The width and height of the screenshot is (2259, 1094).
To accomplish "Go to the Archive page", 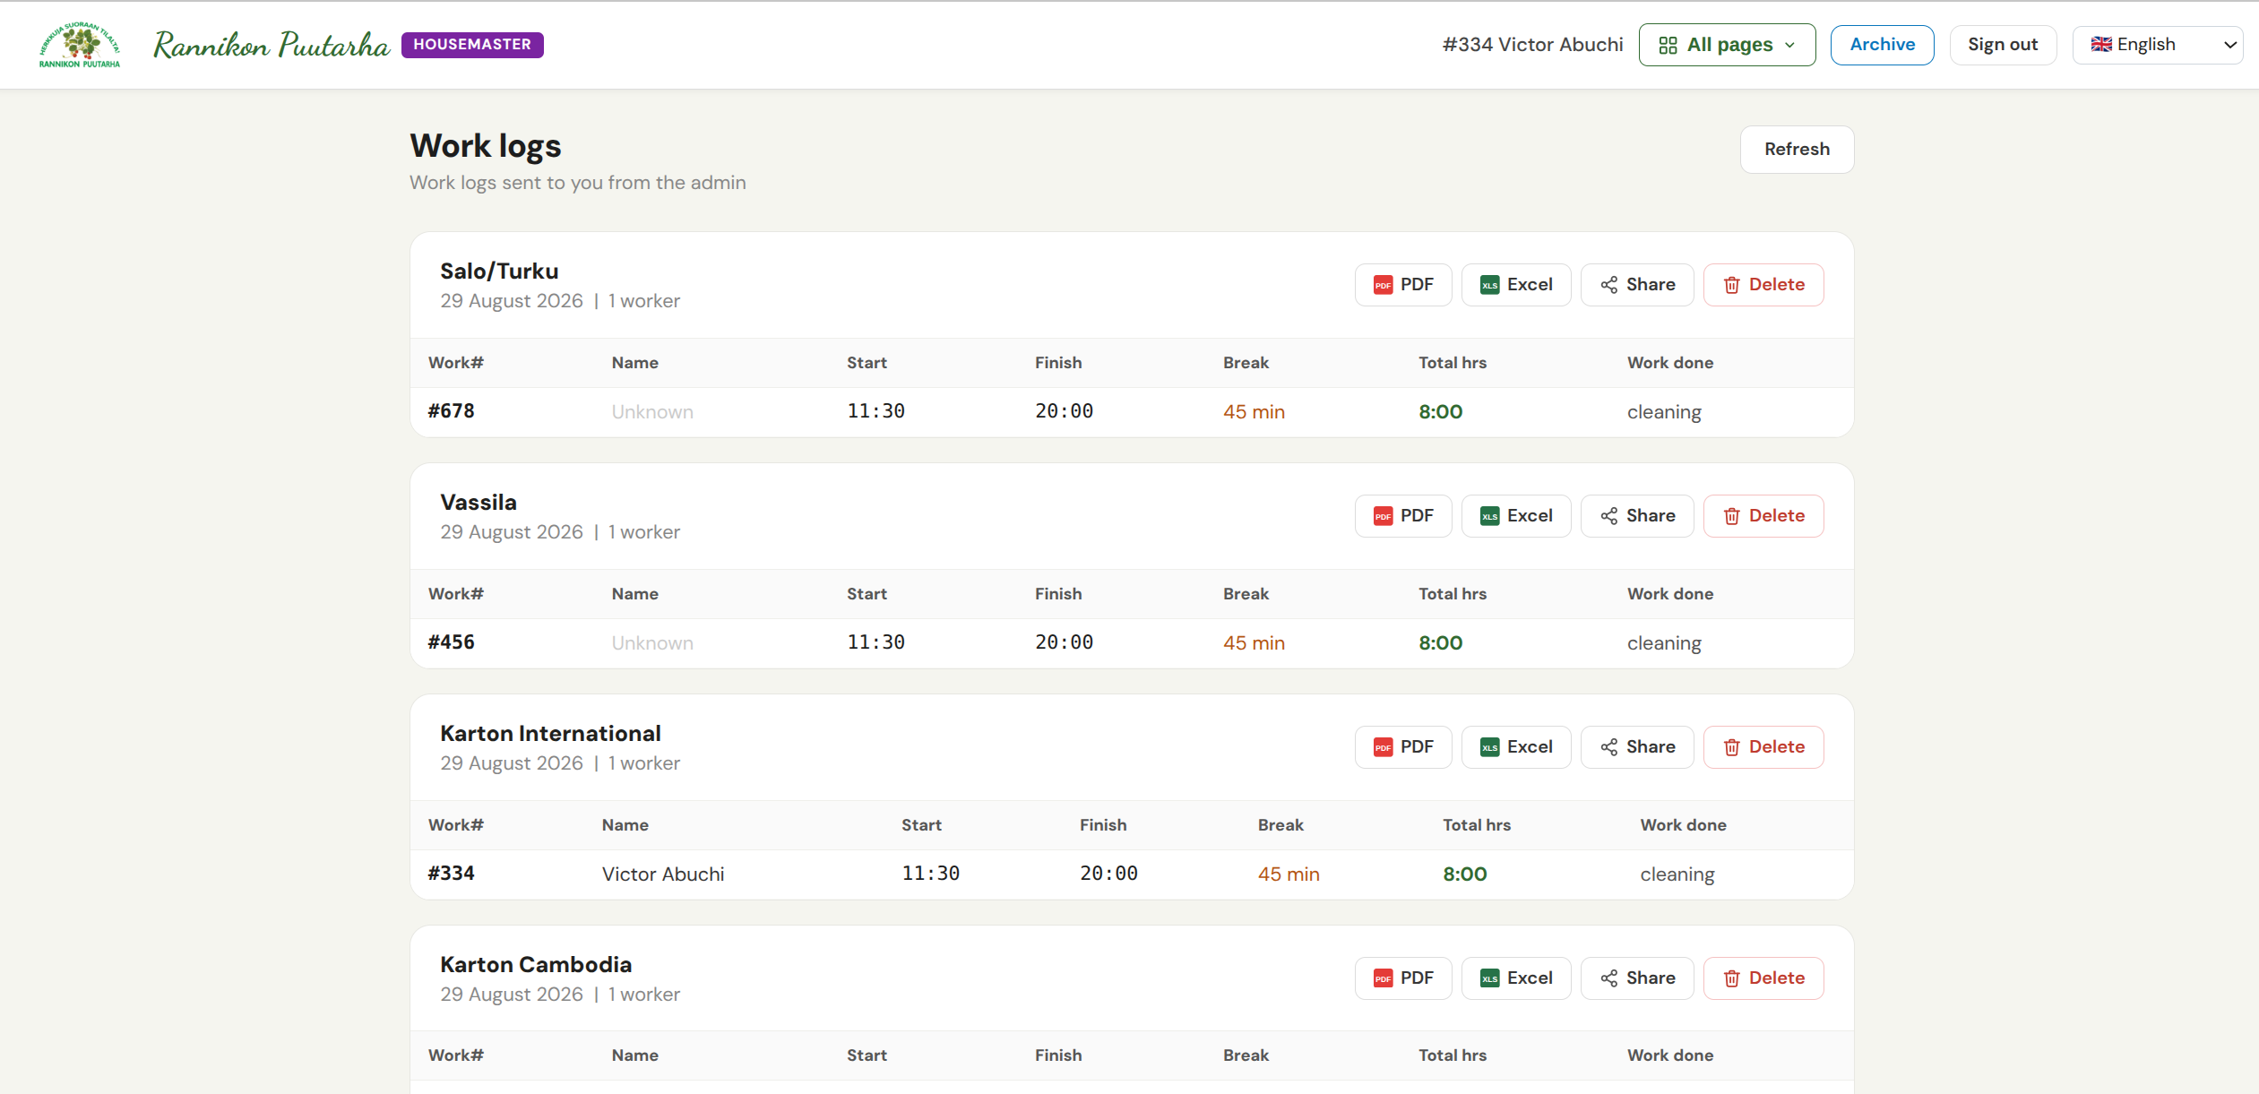I will coord(1882,45).
